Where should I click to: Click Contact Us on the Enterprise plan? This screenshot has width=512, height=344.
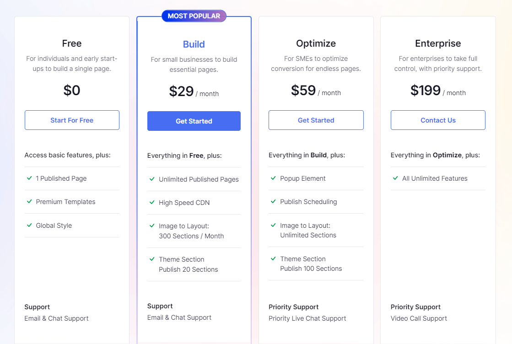(x=438, y=120)
